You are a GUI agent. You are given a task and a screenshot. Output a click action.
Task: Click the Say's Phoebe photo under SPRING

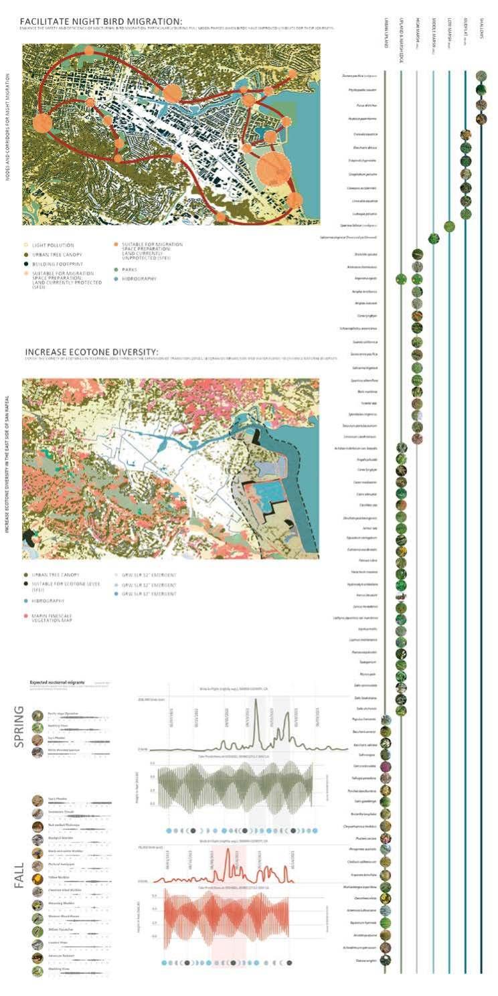[37, 740]
